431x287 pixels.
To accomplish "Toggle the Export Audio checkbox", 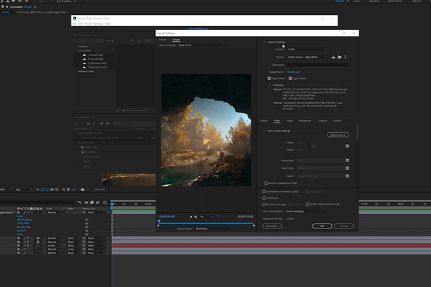I will point(290,78).
